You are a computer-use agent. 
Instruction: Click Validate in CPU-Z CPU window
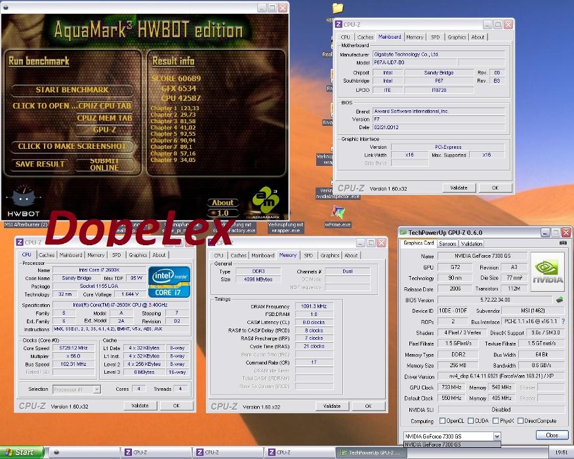140,406
